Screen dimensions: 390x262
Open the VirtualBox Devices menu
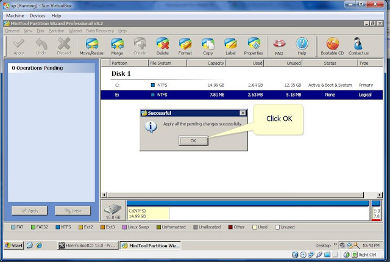[38, 16]
